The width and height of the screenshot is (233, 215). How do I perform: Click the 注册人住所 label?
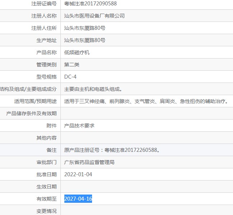click(44, 28)
